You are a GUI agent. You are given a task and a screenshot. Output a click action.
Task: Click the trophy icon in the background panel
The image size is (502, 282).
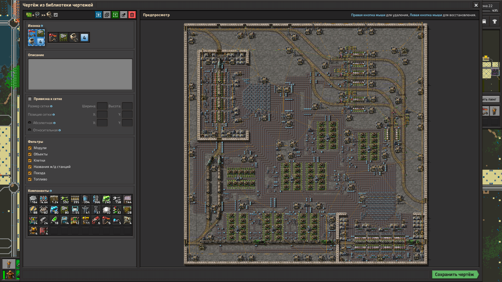coord(495,21)
